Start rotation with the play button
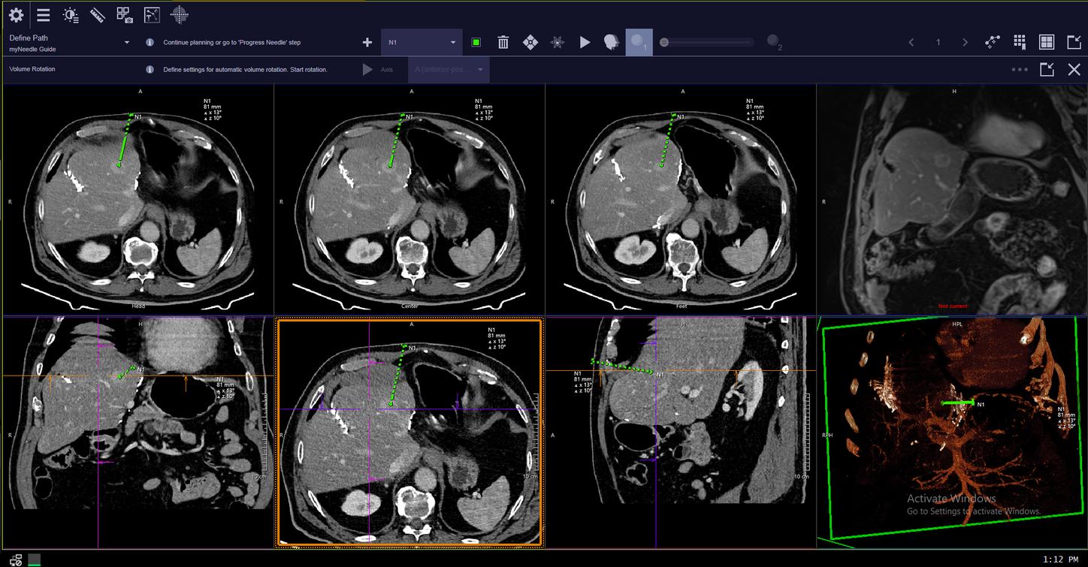The width and height of the screenshot is (1088, 567). tap(367, 70)
